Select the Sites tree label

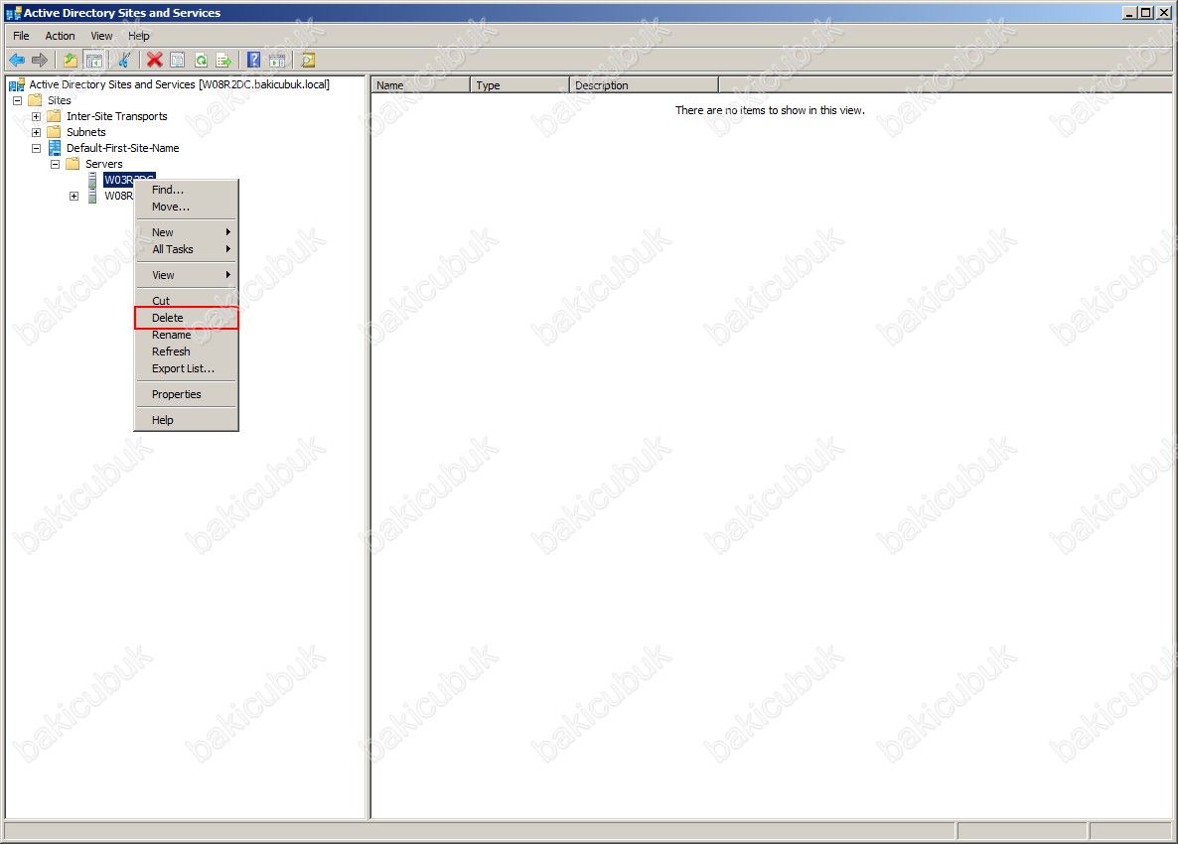pyautogui.click(x=60, y=100)
